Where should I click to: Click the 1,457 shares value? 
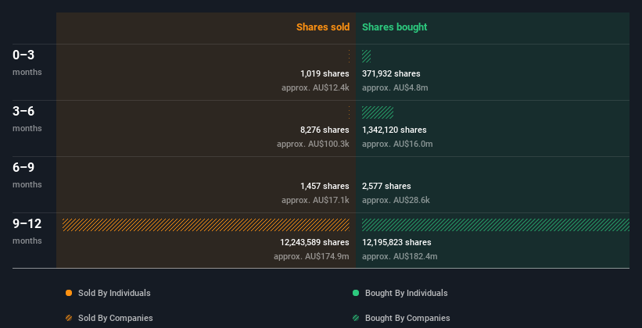click(x=325, y=186)
